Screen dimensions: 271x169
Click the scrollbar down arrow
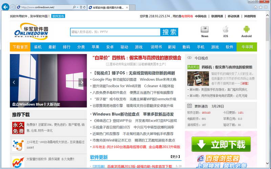coord(267,163)
